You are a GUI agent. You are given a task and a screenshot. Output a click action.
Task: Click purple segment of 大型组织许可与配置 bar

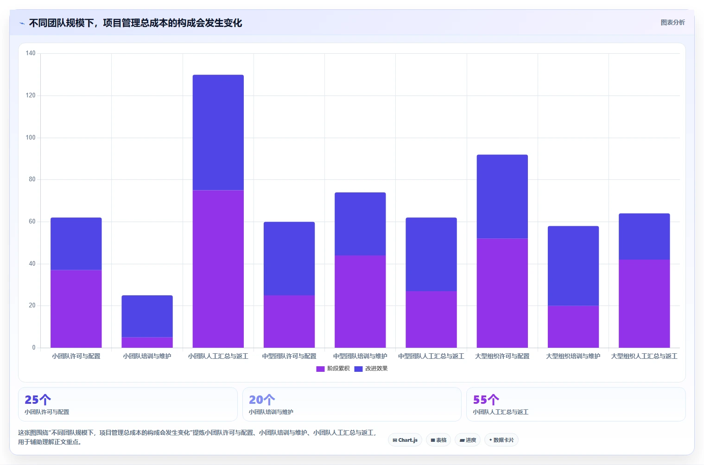pyautogui.click(x=502, y=293)
